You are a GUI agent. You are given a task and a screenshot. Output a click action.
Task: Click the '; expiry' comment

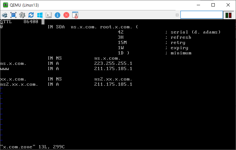point(177,48)
